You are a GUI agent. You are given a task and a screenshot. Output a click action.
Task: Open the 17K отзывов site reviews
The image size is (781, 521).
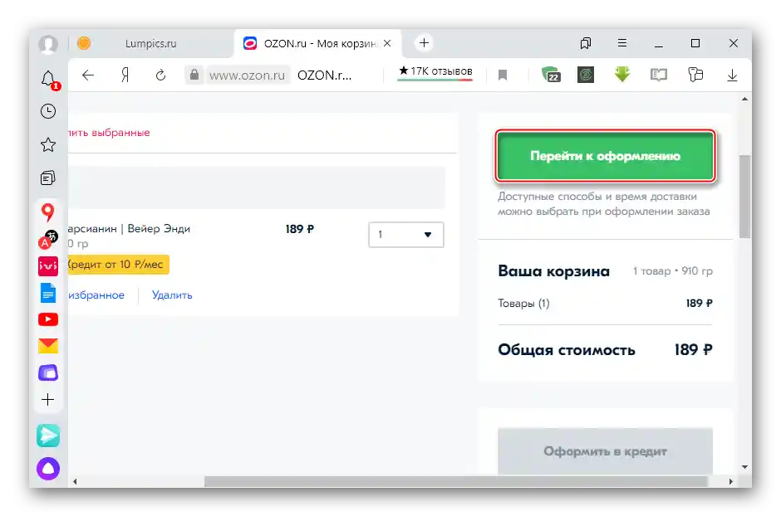click(435, 71)
